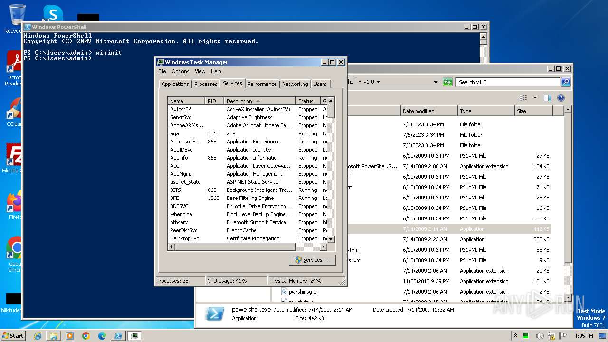Switch to Performance tab
This screenshot has height=342, width=608.
pyautogui.click(x=262, y=84)
